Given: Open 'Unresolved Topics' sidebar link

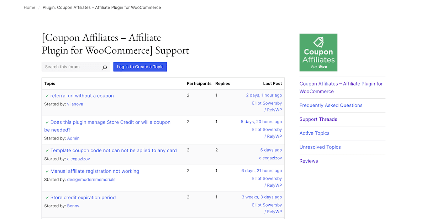Looking at the screenshot, I should pyautogui.click(x=320, y=147).
